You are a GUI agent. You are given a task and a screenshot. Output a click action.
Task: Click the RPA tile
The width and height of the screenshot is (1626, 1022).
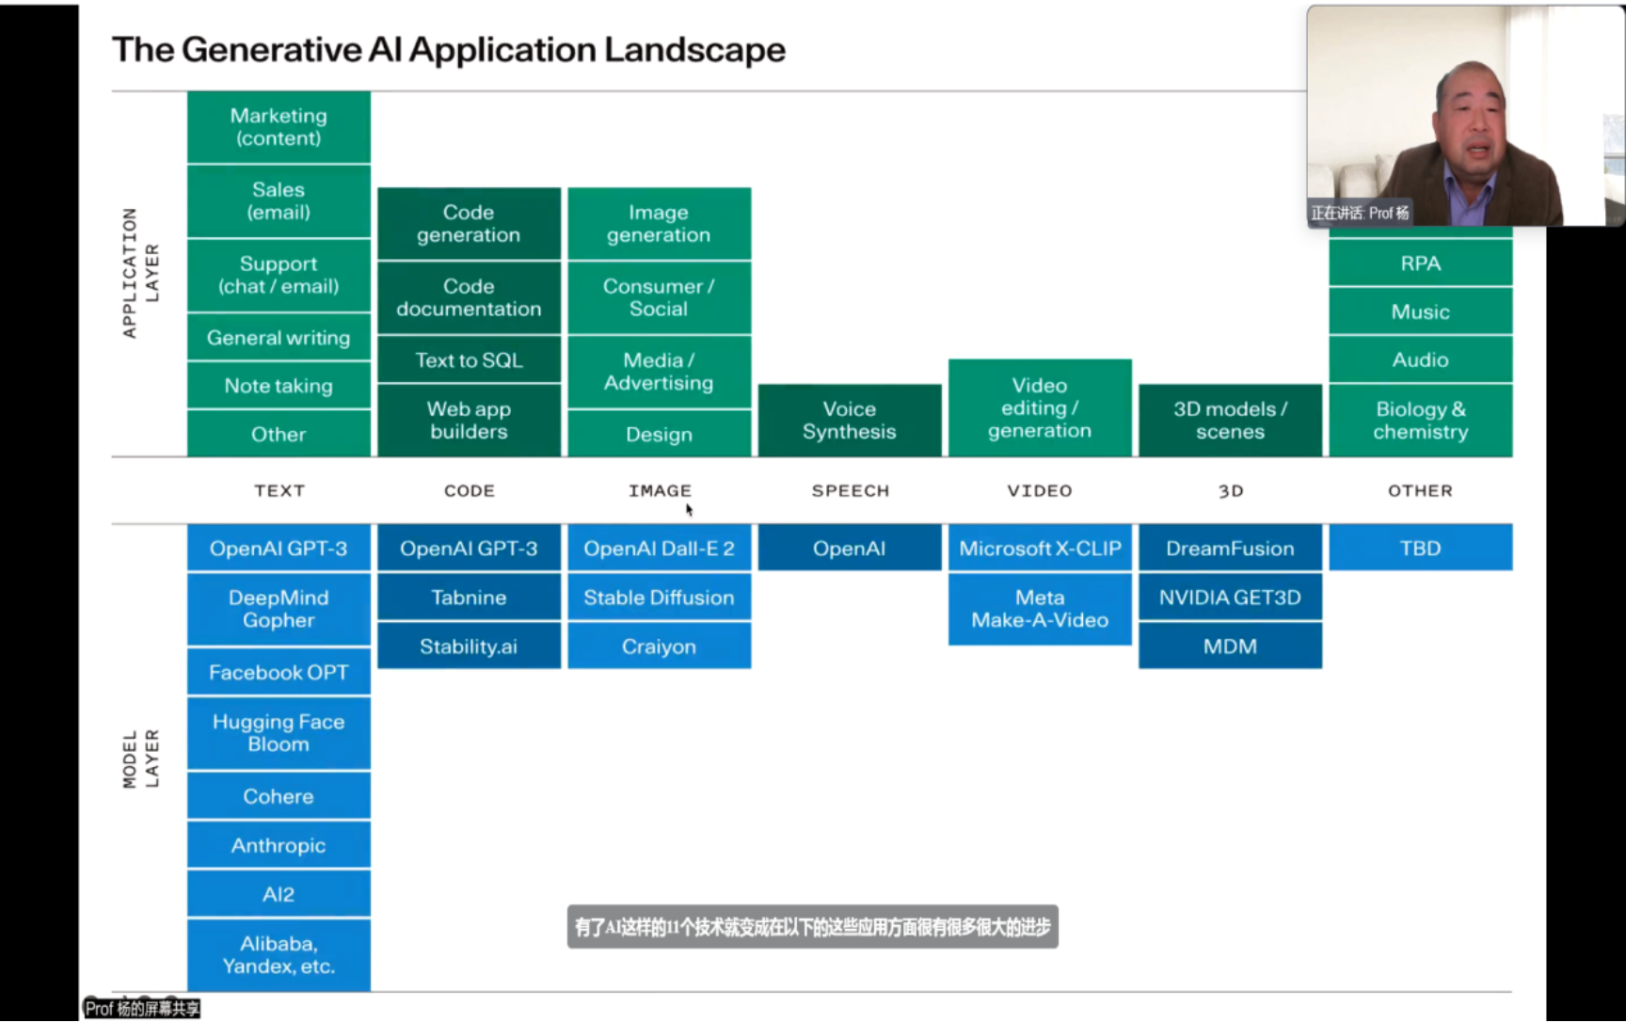[x=1420, y=263]
